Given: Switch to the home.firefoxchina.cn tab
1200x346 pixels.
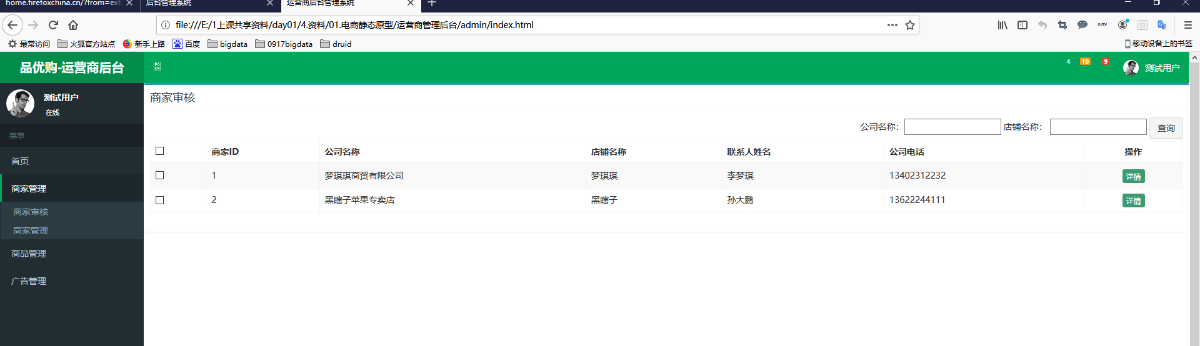Looking at the screenshot, I should click(x=62, y=4).
